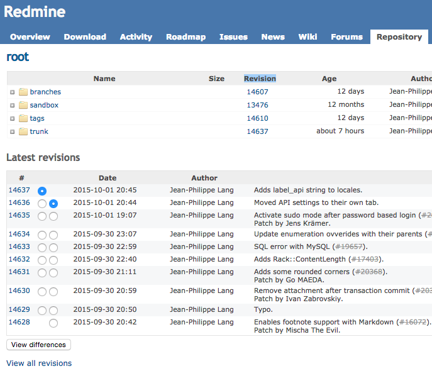Expand the branches directory
Screen dimensions: 432x371
[x=13, y=92]
